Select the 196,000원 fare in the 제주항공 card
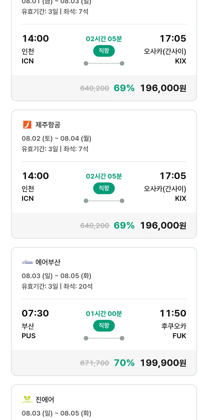The image size is (208, 420). (163, 225)
